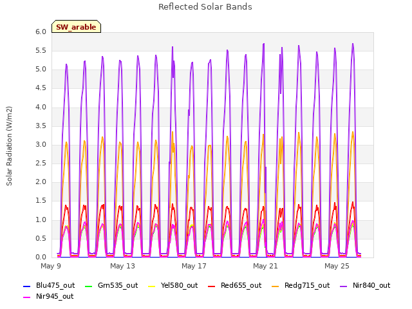Click the Solar Radiation (W/m2) axis title
This screenshot has width=412, height=309.
[x=9, y=146]
